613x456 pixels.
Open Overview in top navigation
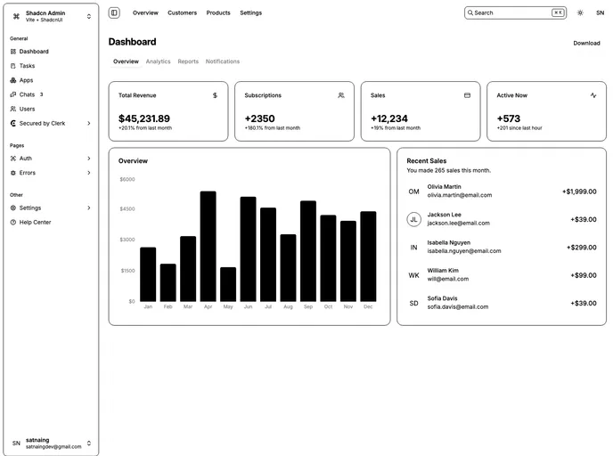[145, 12]
